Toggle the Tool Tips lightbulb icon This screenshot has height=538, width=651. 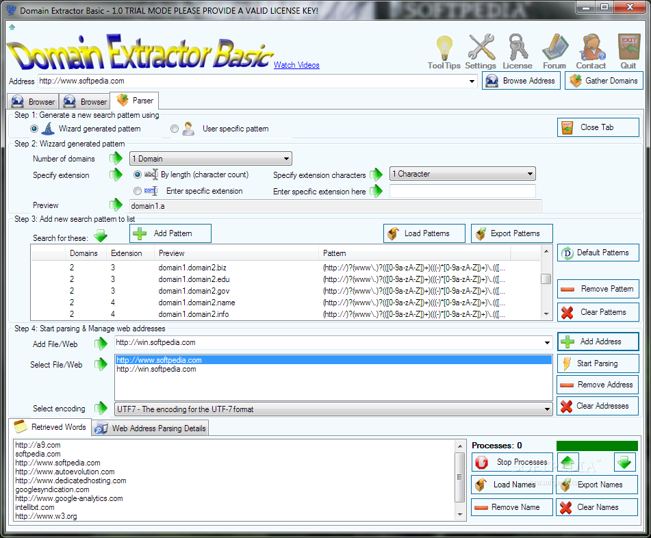pyautogui.click(x=444, y=48)
